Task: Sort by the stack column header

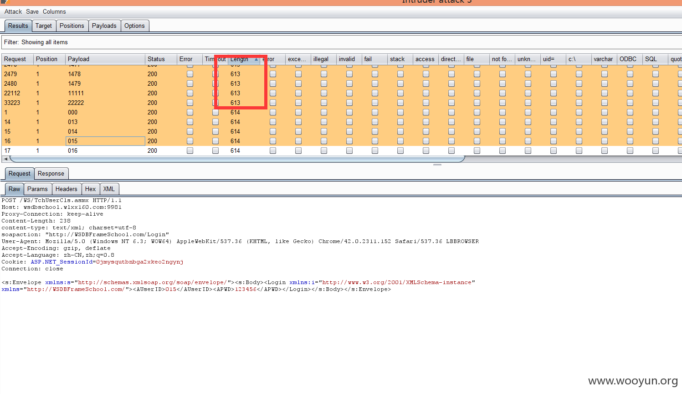Action: tap(400, 59)
